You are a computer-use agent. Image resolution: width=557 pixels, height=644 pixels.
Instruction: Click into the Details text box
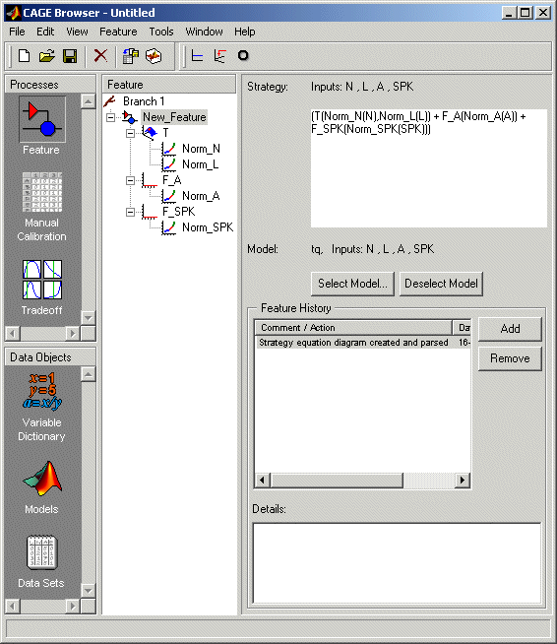pyautogui.click(x=397, y=563)
